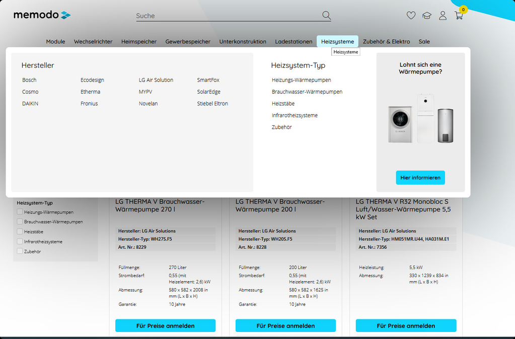Click the Hier informieren button
The width and height of the screenshot is (515, 339).
point(420,178)
